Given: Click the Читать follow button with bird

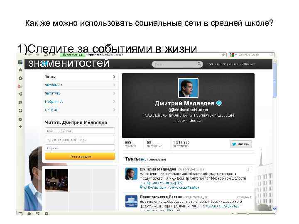Looking at the screenshot, I should click(241, 144).
